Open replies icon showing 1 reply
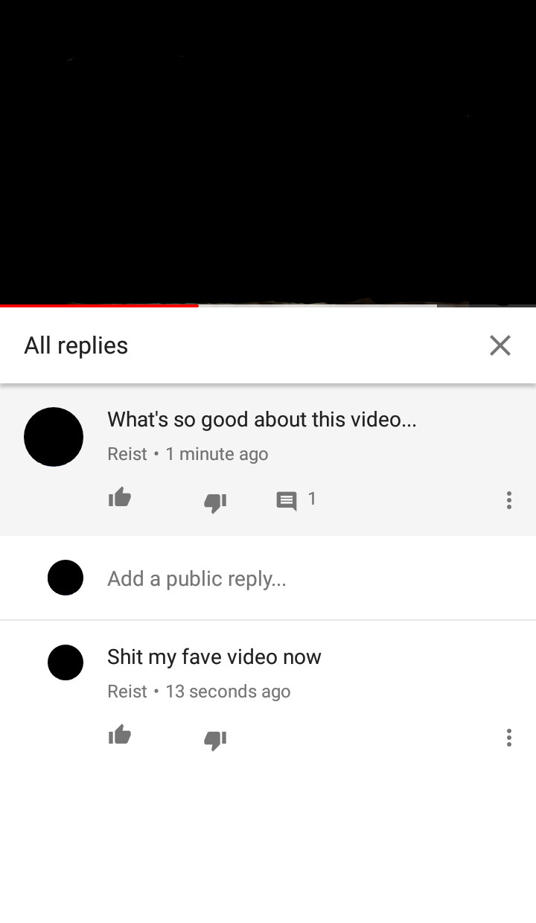536x923 pixels. [x=287, y=501]
